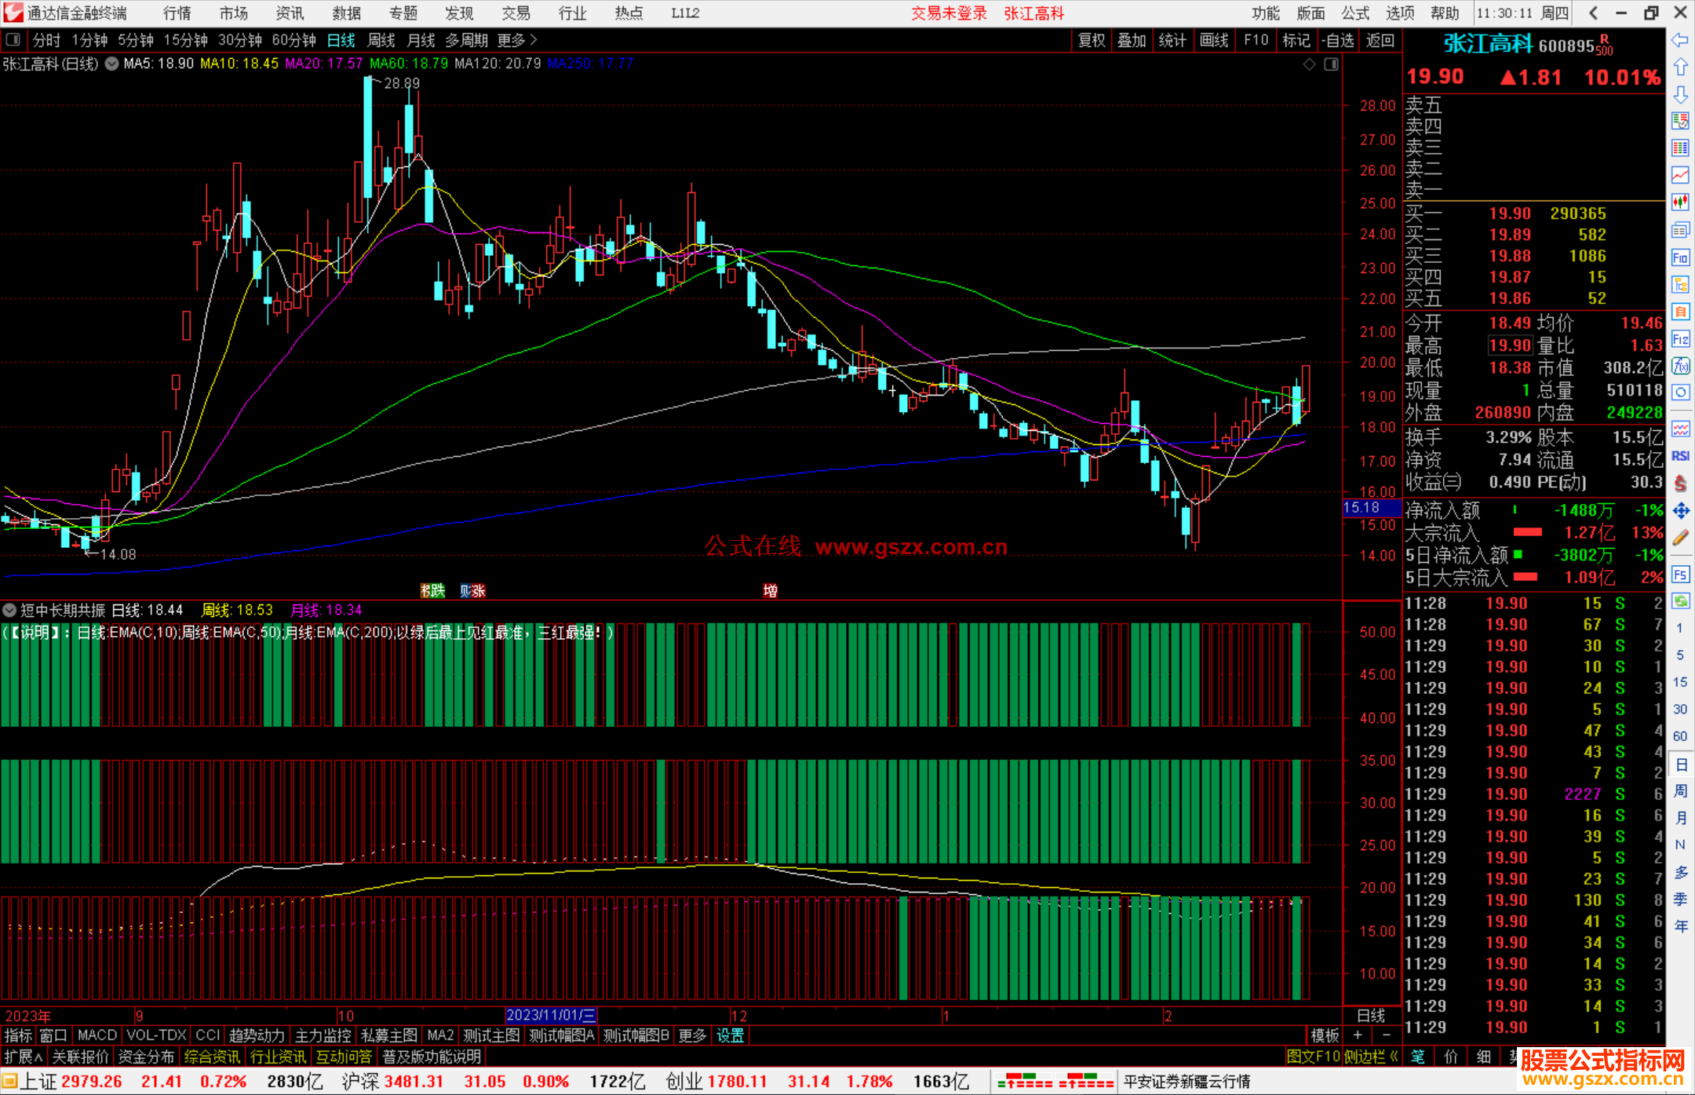Click the plus zoom button beside 模板
This screenshot has width=1695, height=1095.
1358,1035
